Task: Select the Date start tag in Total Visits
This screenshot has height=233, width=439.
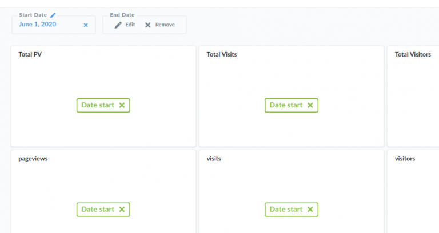Action: 286,105
